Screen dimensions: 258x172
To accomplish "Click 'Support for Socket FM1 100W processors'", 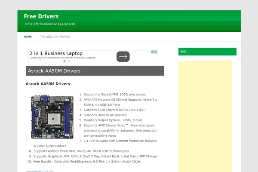I will pos(115,94).
